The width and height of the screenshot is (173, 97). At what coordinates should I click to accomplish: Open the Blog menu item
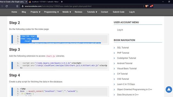[24, 12]
